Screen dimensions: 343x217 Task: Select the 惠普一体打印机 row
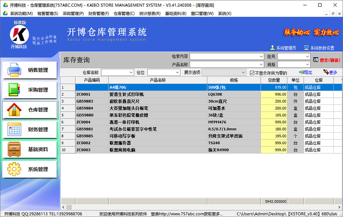[201, 122]
